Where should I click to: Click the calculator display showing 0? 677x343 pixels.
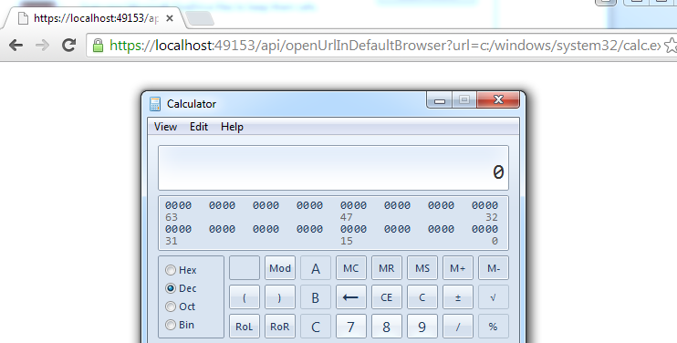click(333, 168)
